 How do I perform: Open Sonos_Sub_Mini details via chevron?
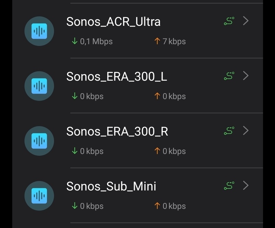(x=245, y=186)
